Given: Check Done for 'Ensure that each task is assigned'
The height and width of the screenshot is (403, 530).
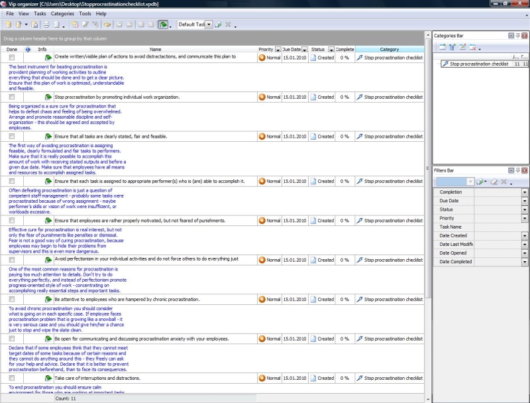Looking at the screenshot, I should (x=12, y=181).
